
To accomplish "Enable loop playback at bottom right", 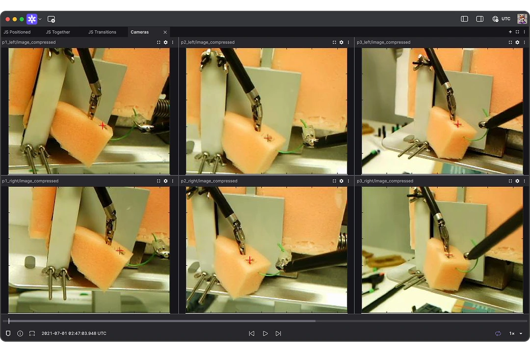I will pos(498,333).
